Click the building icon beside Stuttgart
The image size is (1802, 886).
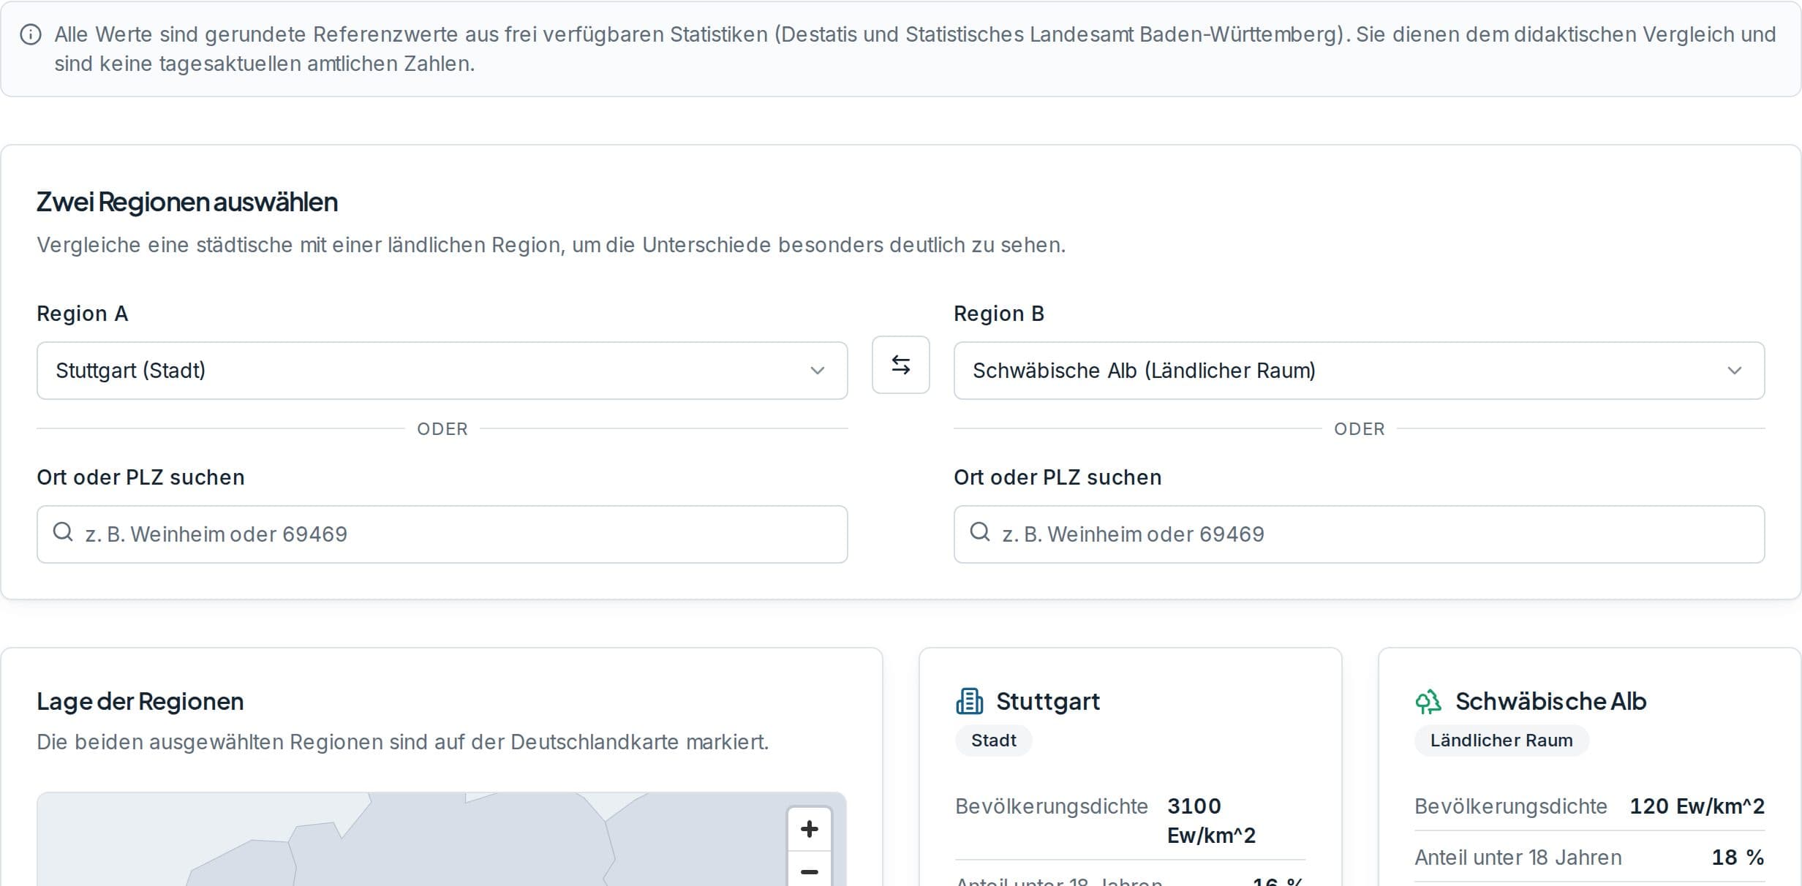pyautogui.click(x=969, y=701)
